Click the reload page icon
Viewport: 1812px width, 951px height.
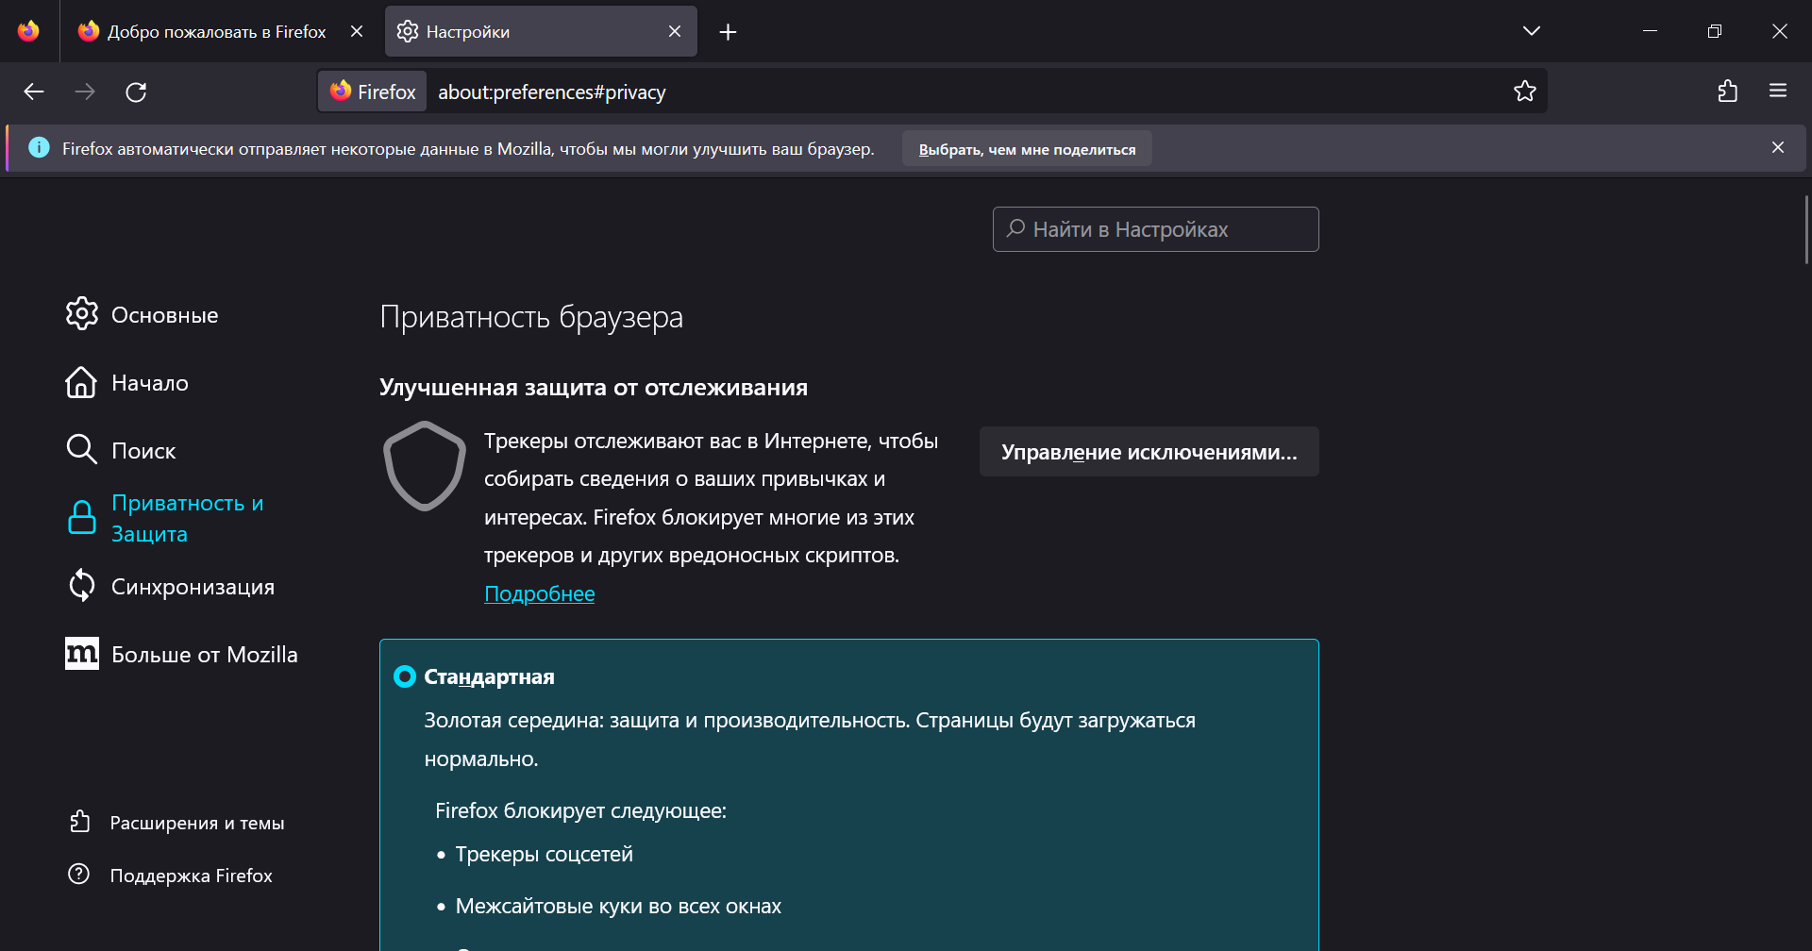[x=136, y=92]
